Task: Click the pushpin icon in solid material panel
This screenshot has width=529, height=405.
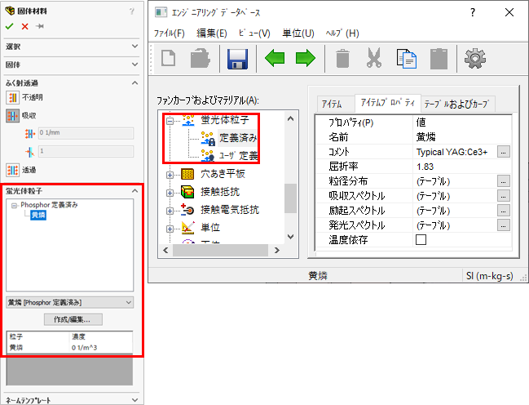Action: (40, 26)
